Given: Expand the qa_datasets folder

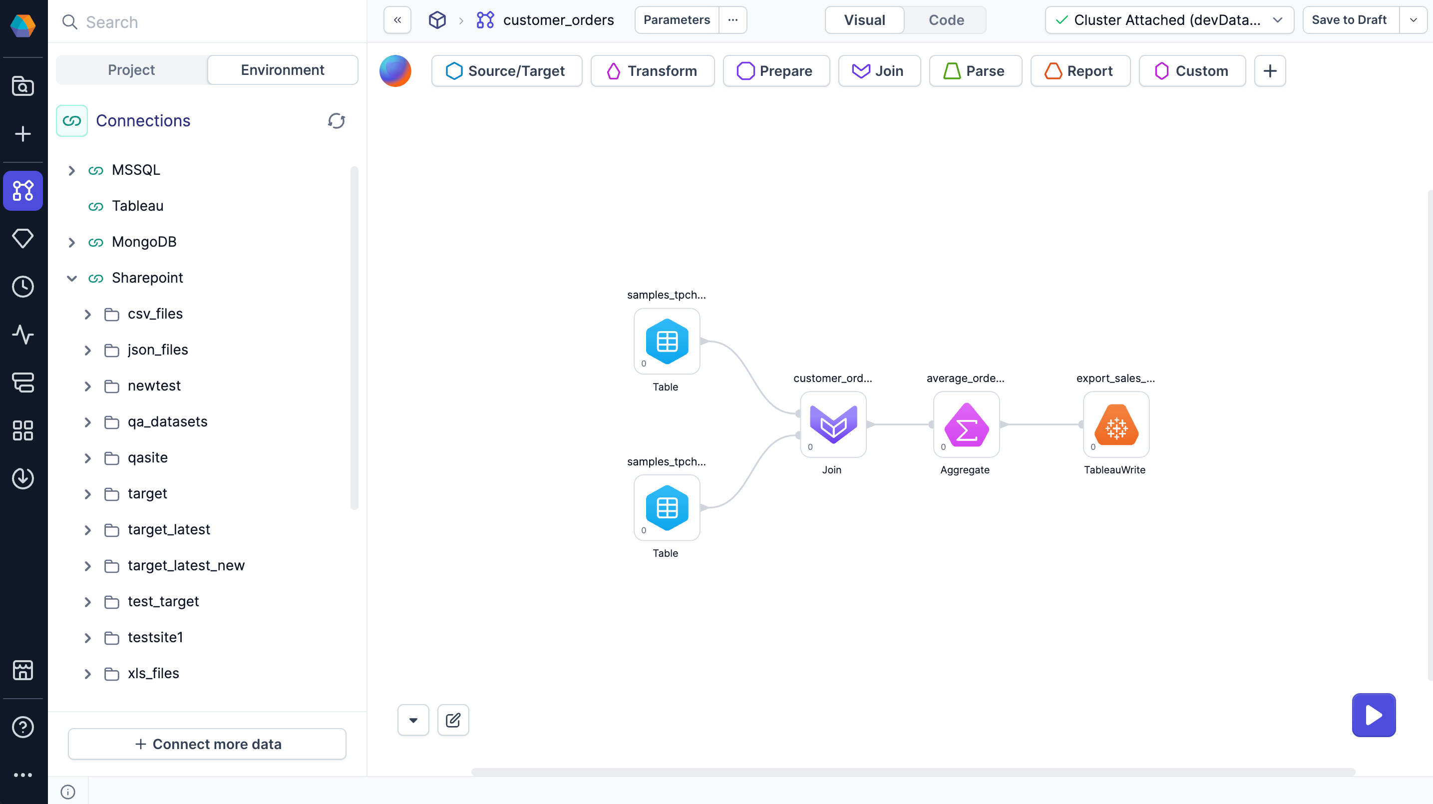Looking at the screenshot, I should [x=87, y=422].
